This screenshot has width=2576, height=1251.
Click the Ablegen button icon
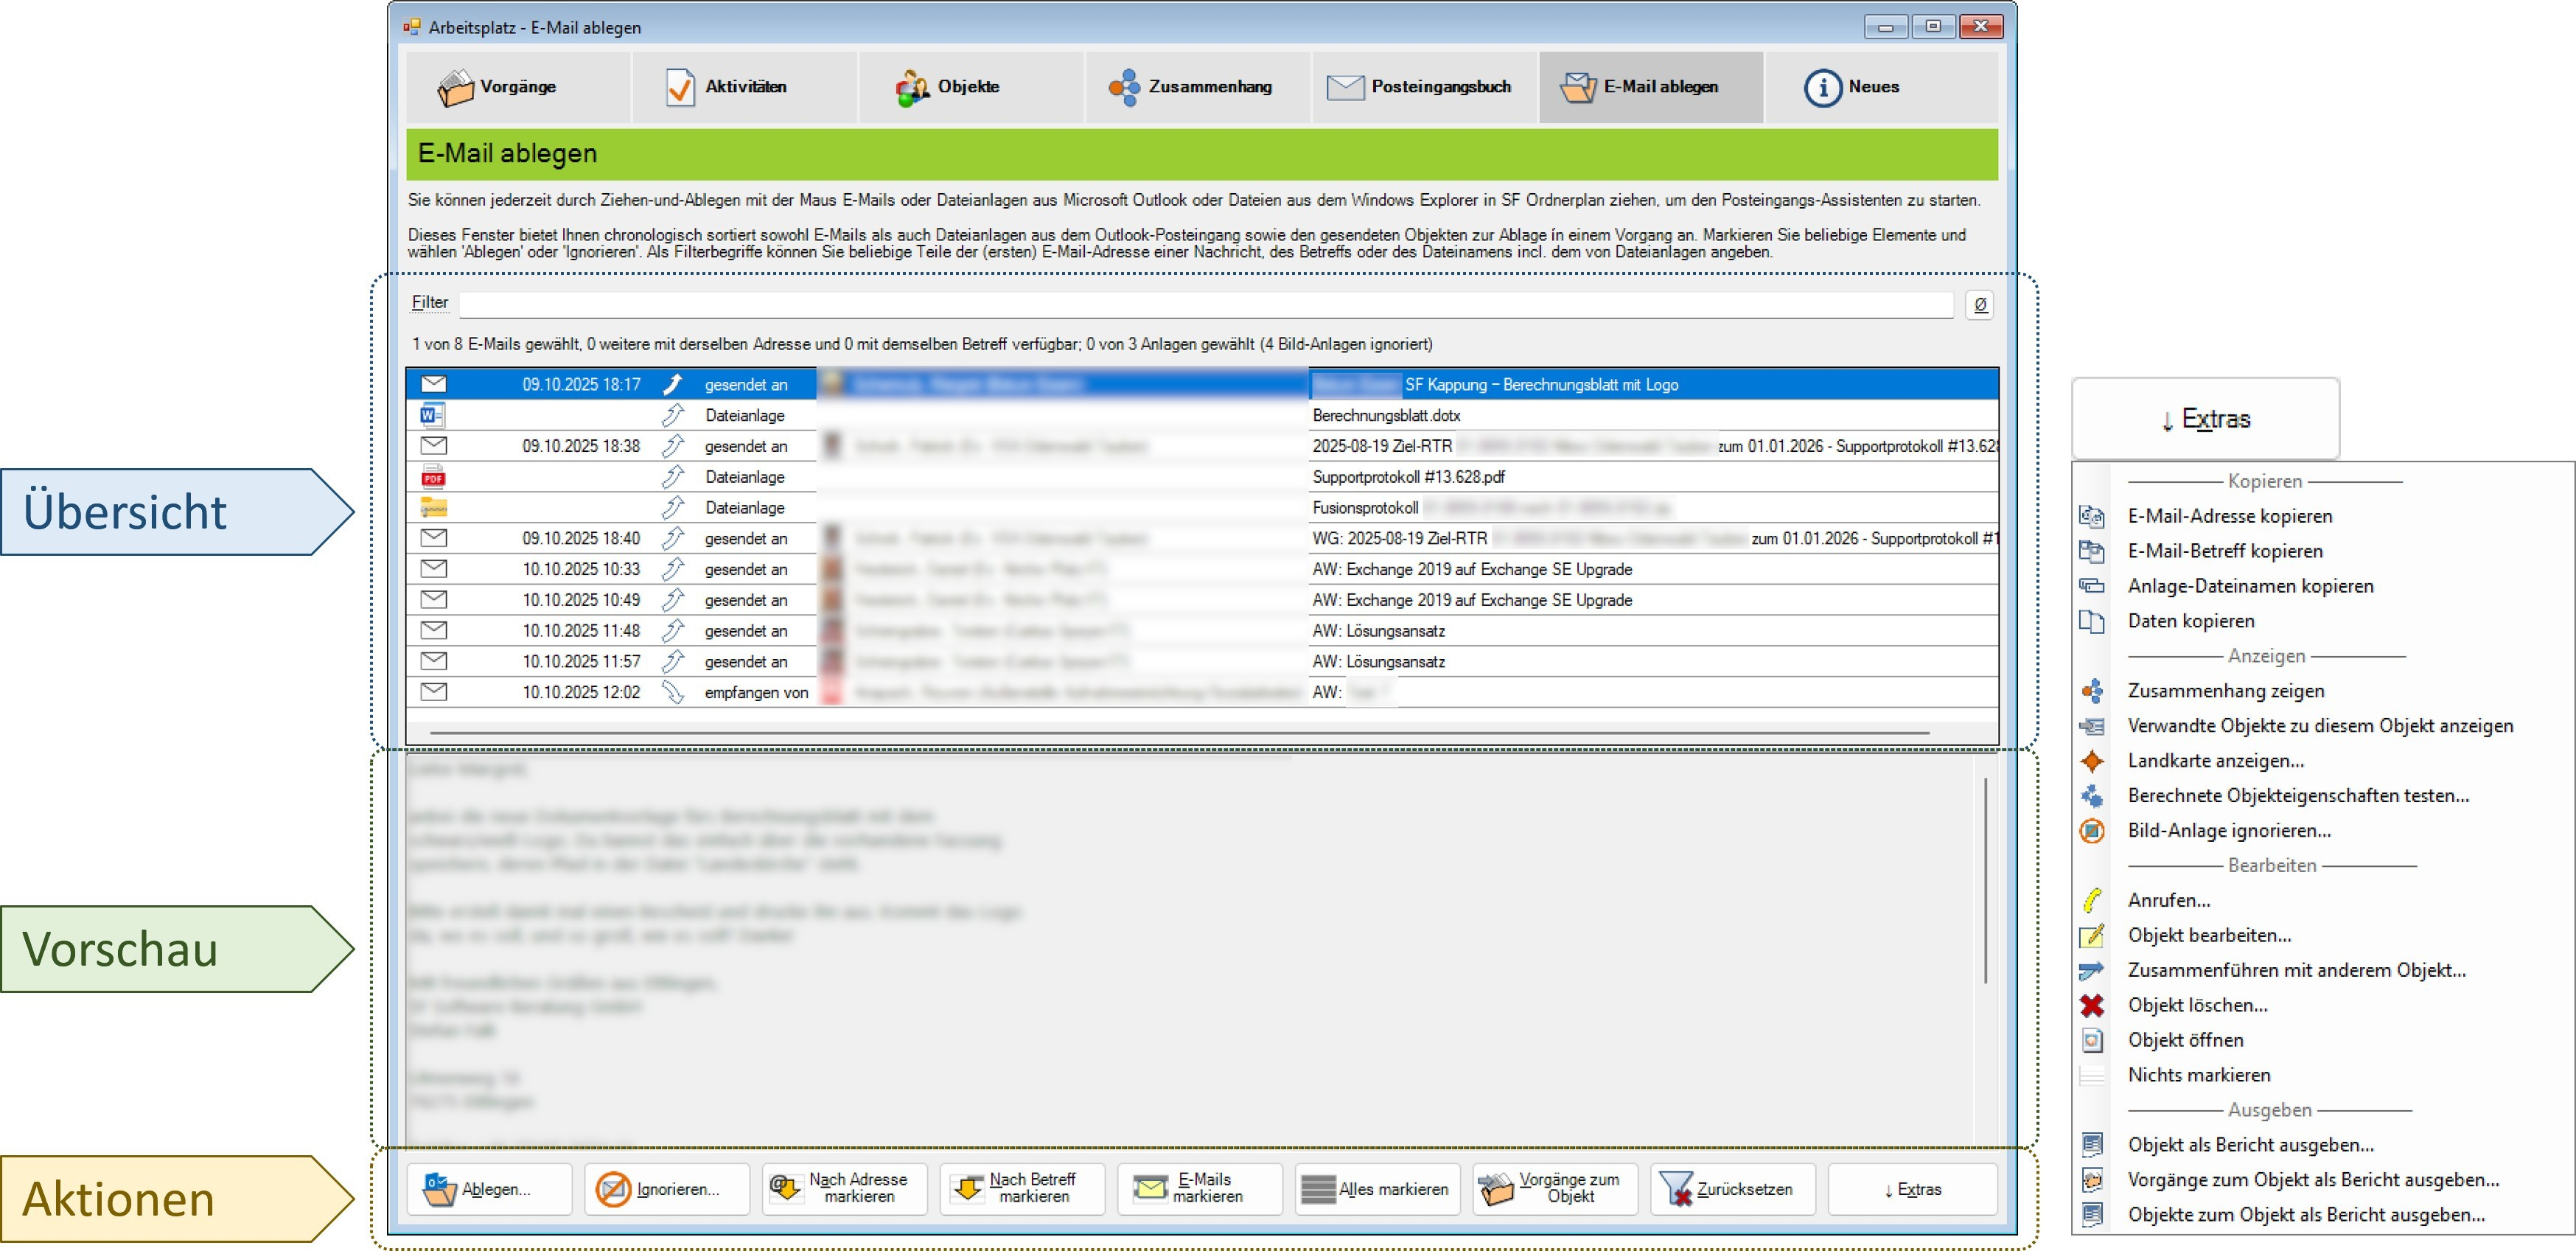pos(439,1189)
